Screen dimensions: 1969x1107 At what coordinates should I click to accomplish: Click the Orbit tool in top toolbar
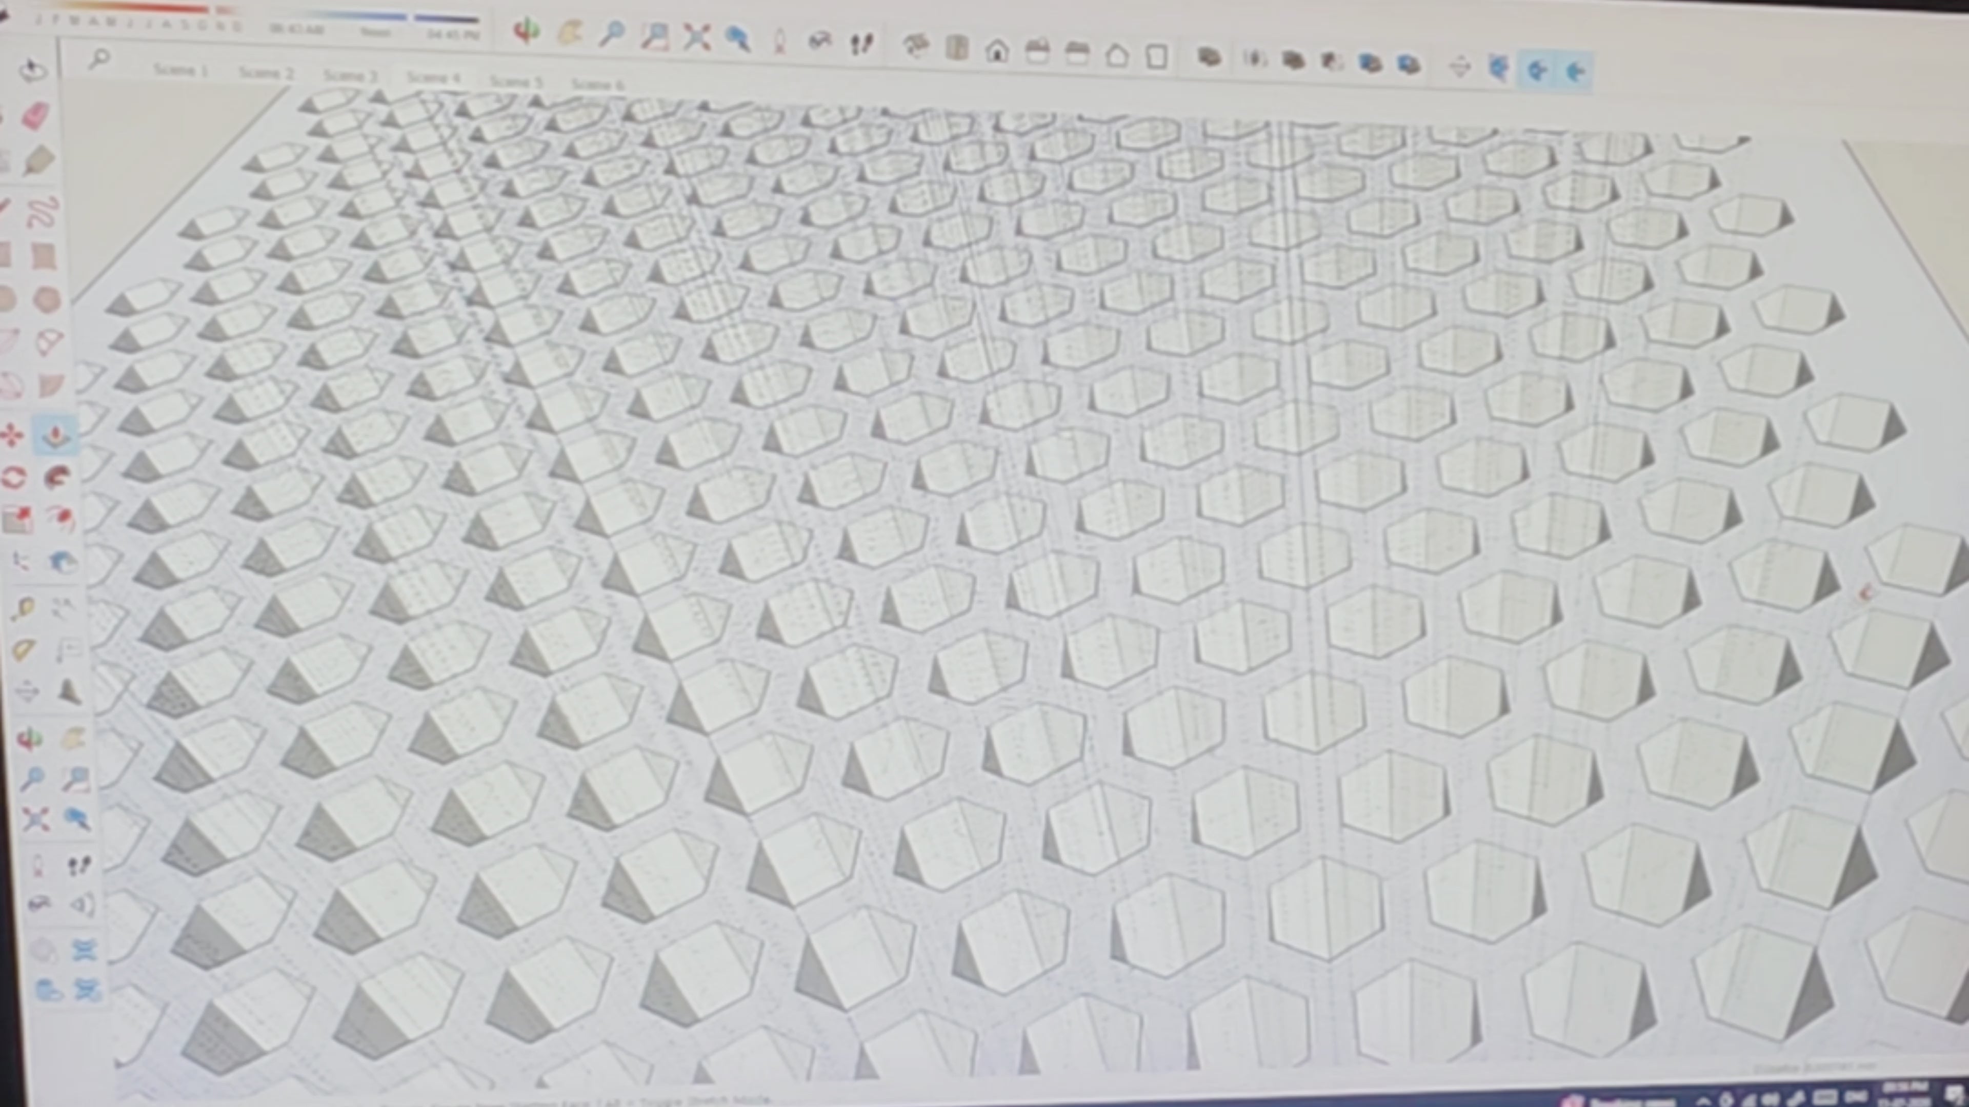pyautogui.click(x=526, y=31)
